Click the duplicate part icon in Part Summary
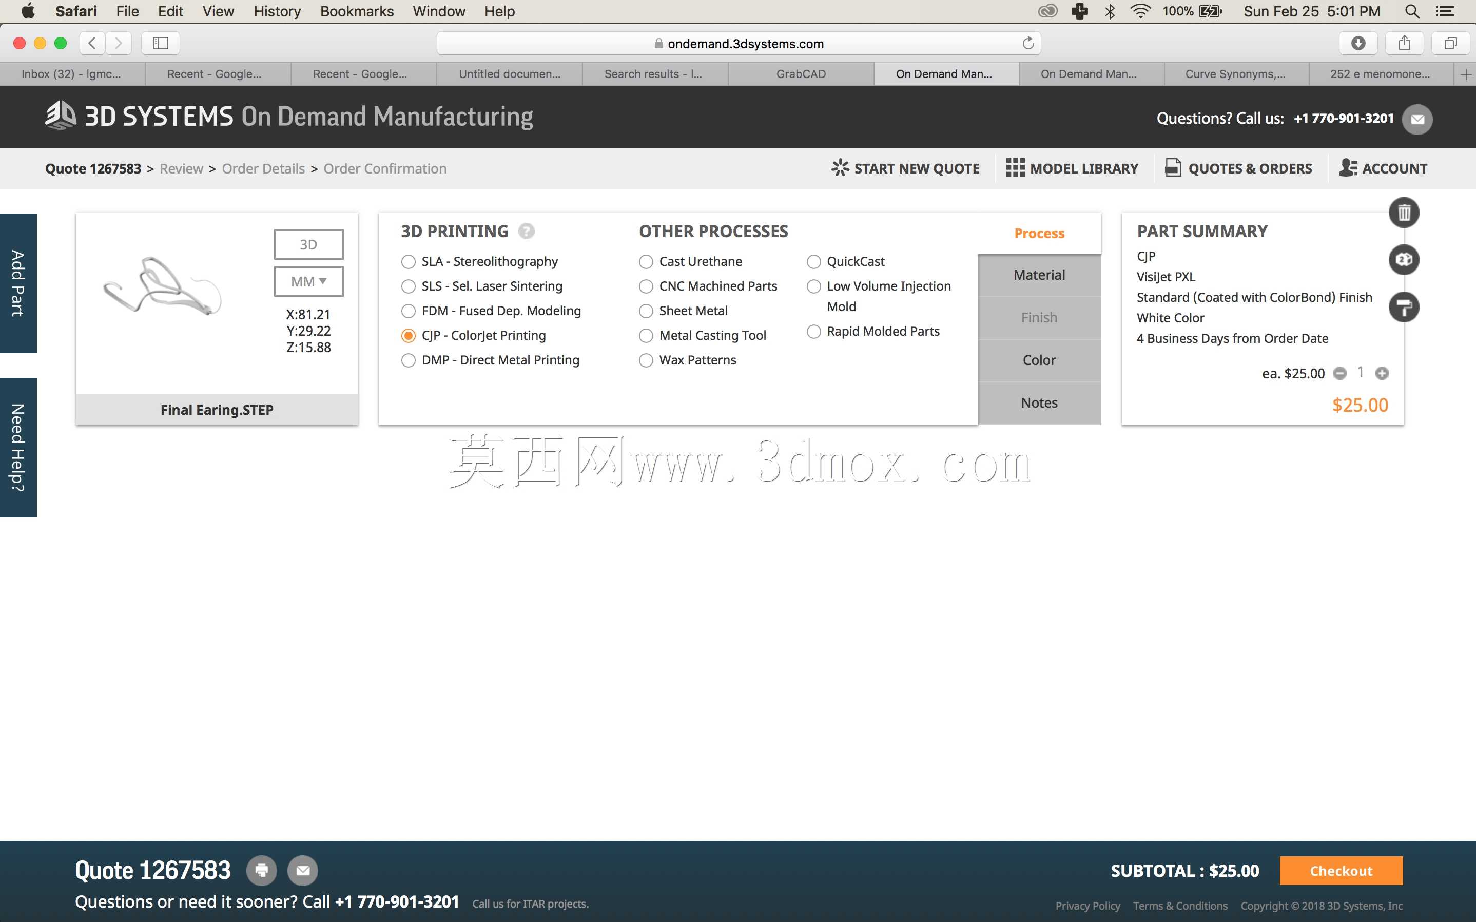 click(x=1404, y=260)
